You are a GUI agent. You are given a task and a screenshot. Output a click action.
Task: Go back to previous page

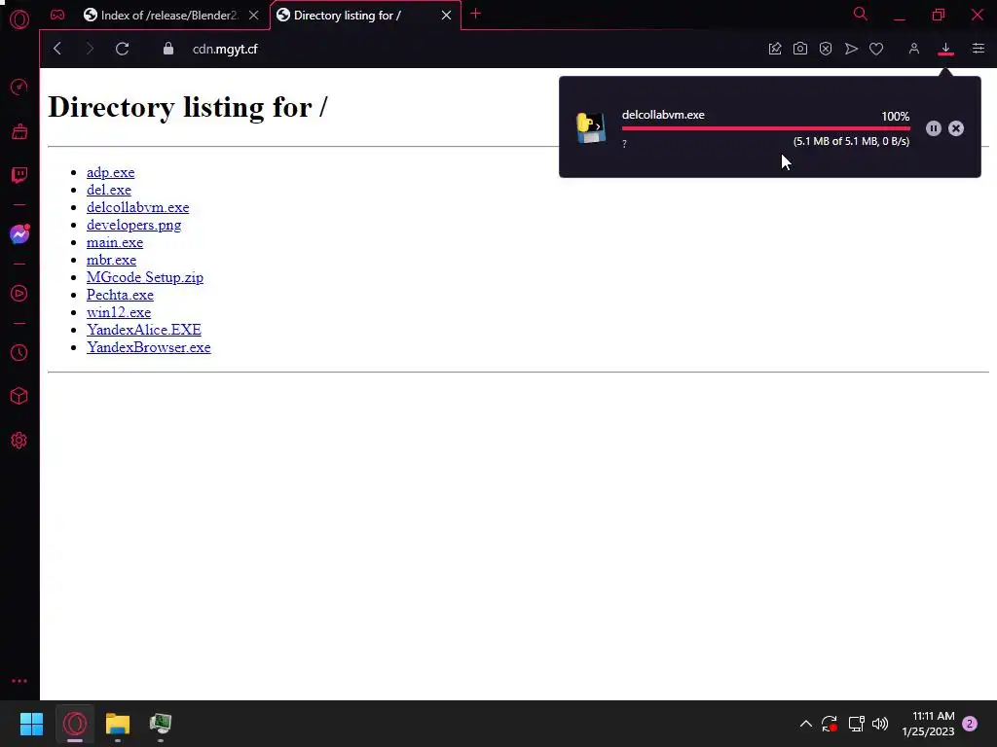(x=57, y=49)
